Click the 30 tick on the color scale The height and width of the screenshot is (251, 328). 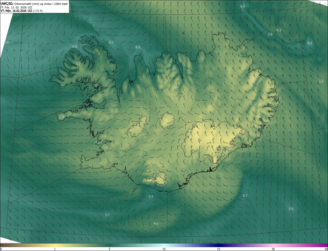tap(273, 249)
